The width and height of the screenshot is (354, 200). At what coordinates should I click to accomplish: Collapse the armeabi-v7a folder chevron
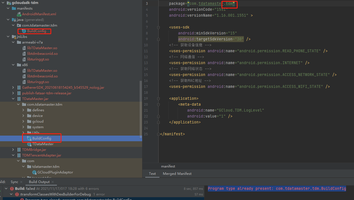pos(13,42)
